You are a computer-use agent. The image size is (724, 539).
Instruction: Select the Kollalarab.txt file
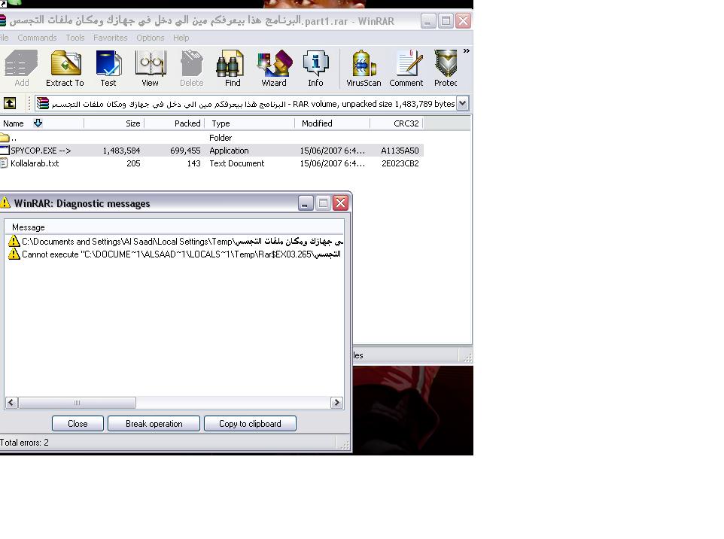[x=35, y=163]
